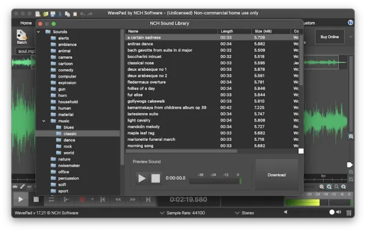Click the folder tree vertical scrollbar
366x232 pixels.
[122, 97]
